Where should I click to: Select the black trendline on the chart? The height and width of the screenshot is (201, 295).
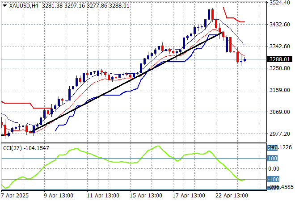click(126, 82)
